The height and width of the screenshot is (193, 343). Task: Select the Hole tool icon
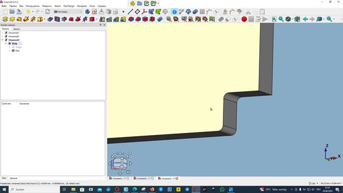pos(57,19)
